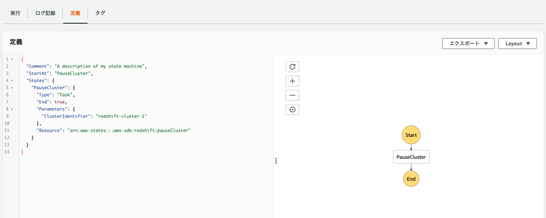Zoom out the workflow graph
Viewport: 546px width, 218px height.
pos(293,95)
